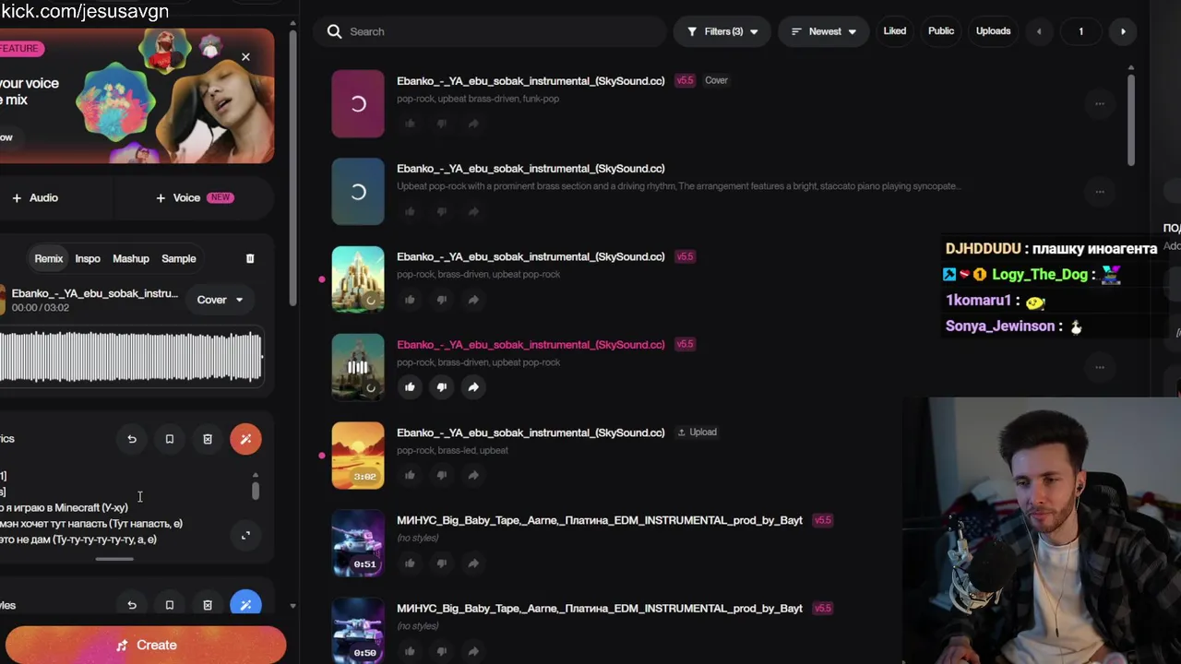Click styles bookmark save icon
The height and width of the screenshot is (664, 1181).
(170, 605)
